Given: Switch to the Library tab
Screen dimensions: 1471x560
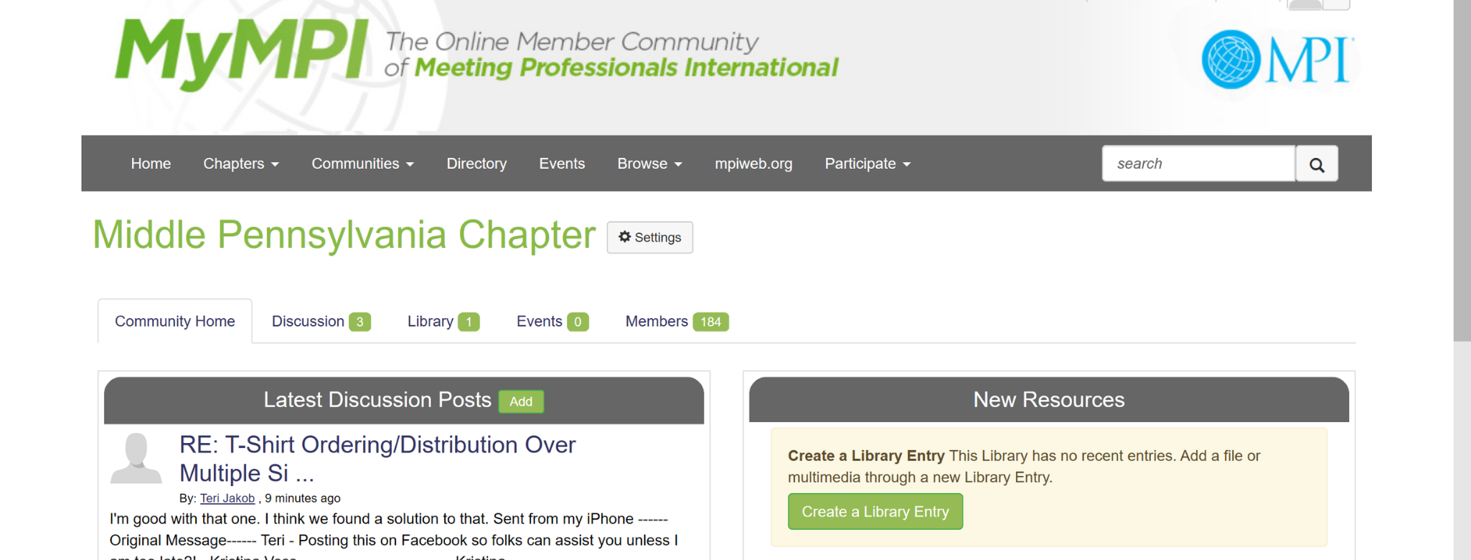Looking at the screenshot, I should click(443, 322).
